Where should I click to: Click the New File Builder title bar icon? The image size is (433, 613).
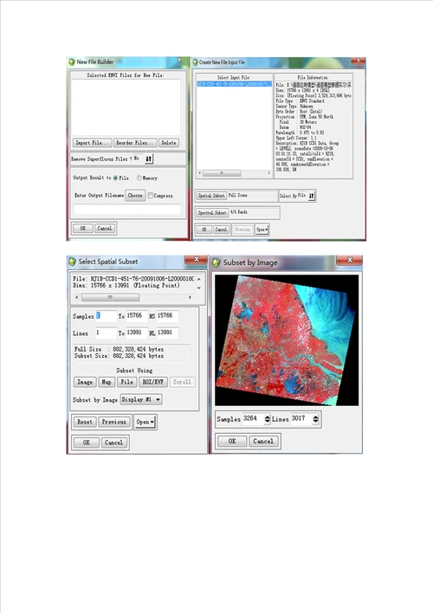72,61
